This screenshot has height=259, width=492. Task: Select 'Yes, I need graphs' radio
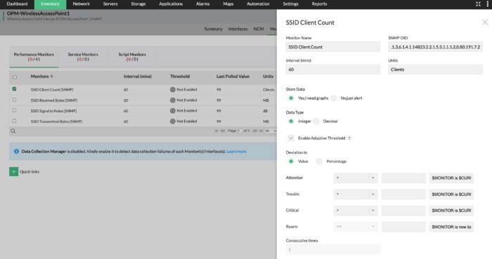[x=291, y=98]
